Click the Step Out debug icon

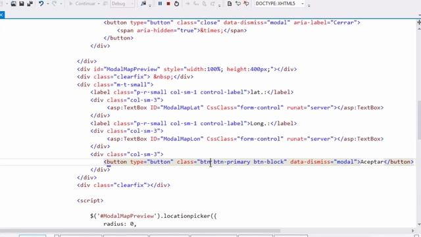[x=212, y=3]
